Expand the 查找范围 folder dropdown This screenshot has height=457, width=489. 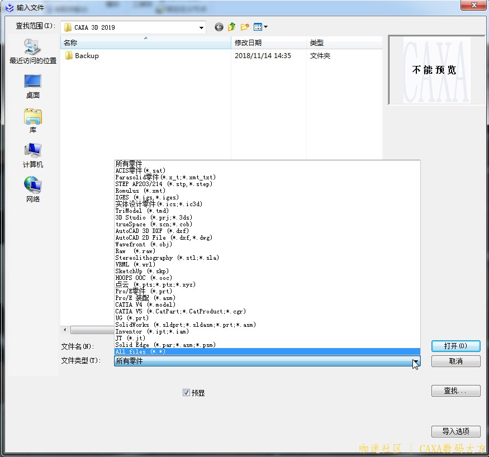(x=201, y=27)
